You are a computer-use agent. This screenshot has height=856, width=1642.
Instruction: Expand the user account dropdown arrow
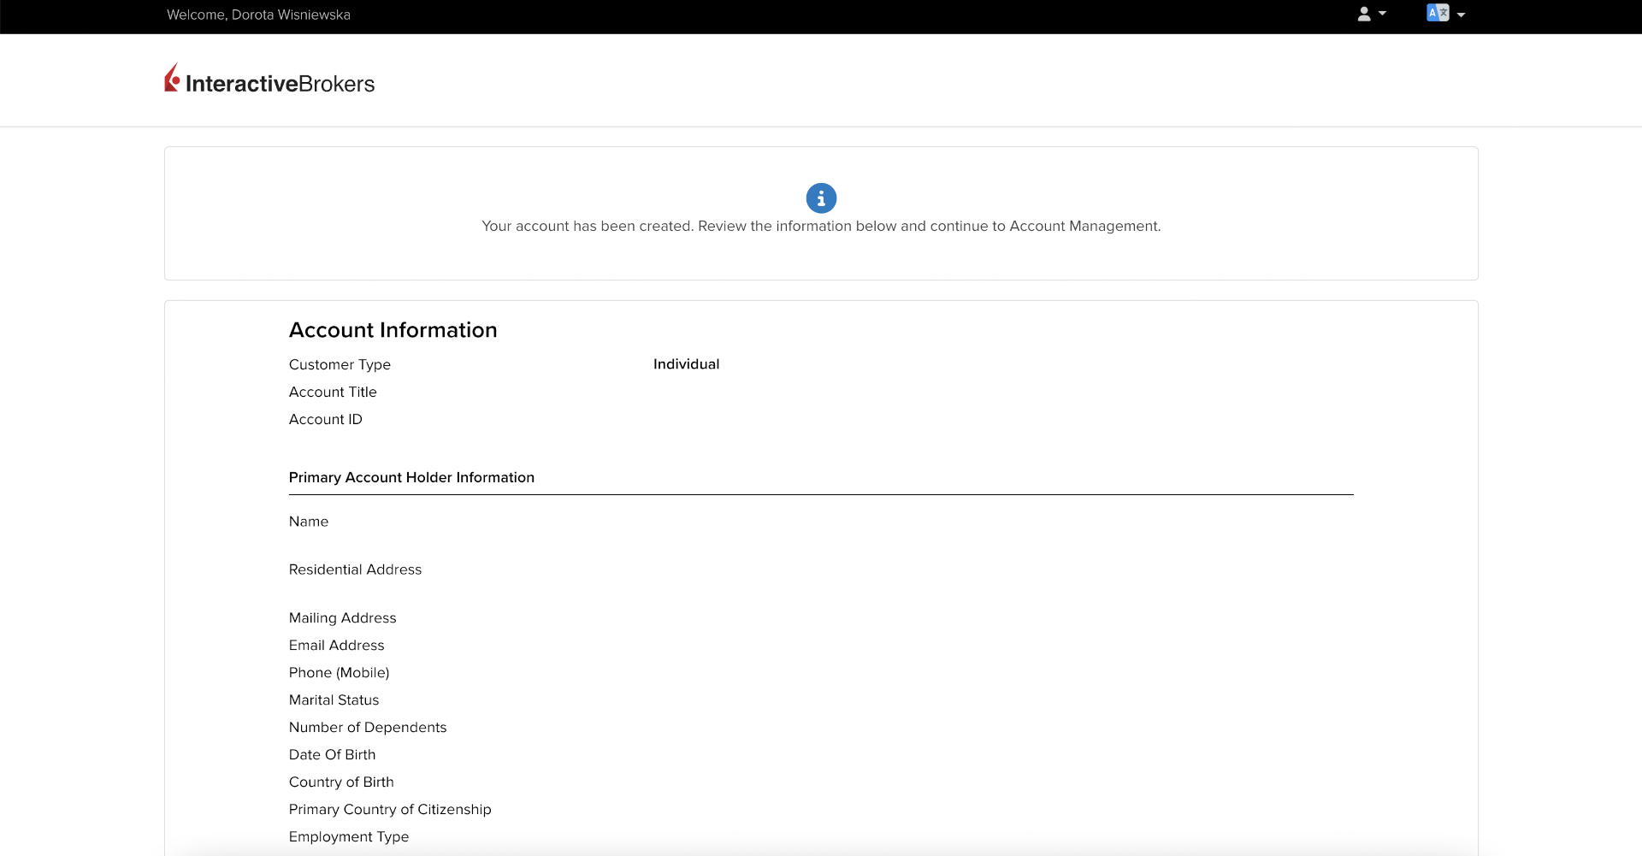[1382, 14]
